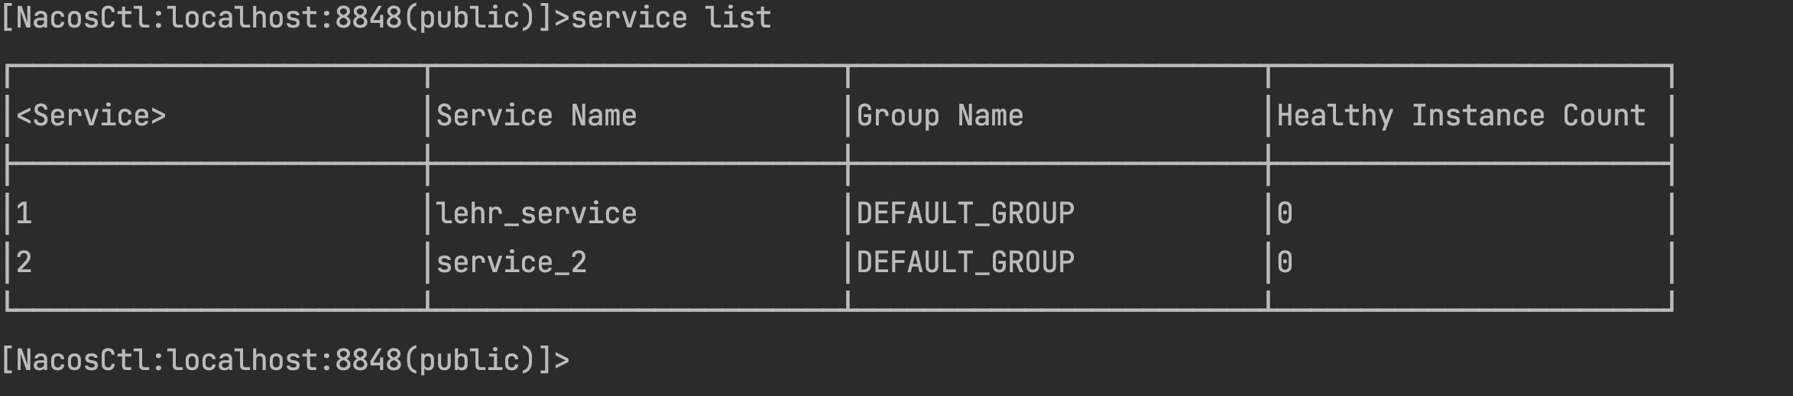Click the 'service list' command text

point(671,17)
